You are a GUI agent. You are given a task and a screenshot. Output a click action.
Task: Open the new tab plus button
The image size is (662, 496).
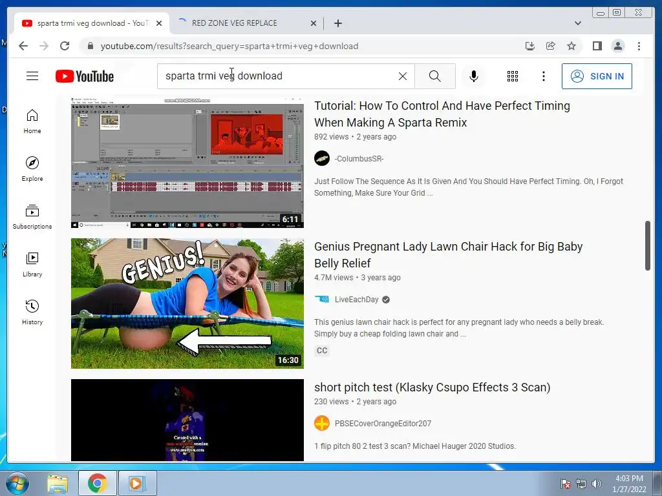[337, 23]
